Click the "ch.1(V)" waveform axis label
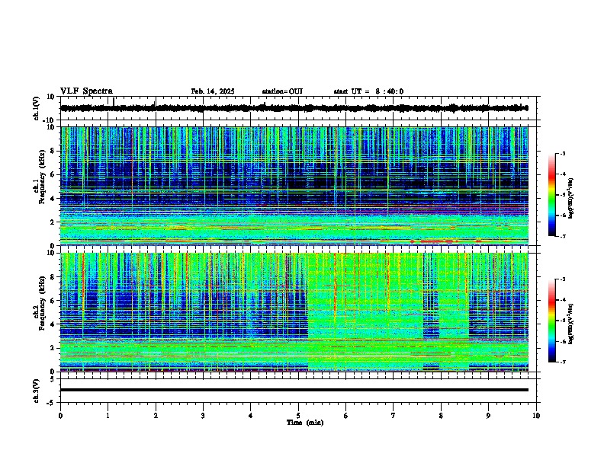The width and height of the screenshot is (604, 466). 37,108
